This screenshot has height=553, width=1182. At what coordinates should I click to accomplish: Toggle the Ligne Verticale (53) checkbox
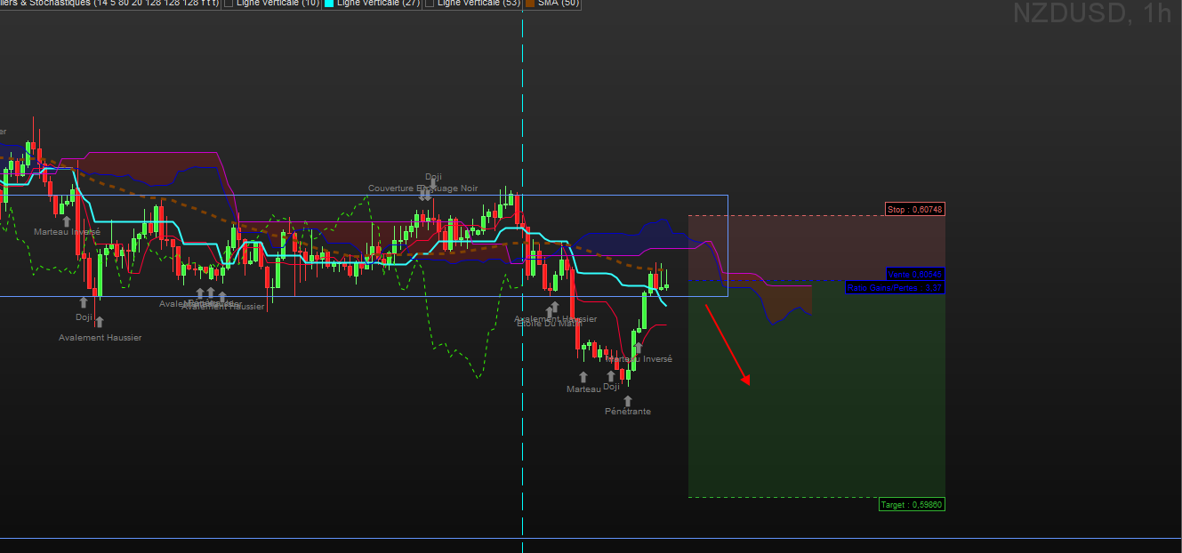click(x=430, y=4)
